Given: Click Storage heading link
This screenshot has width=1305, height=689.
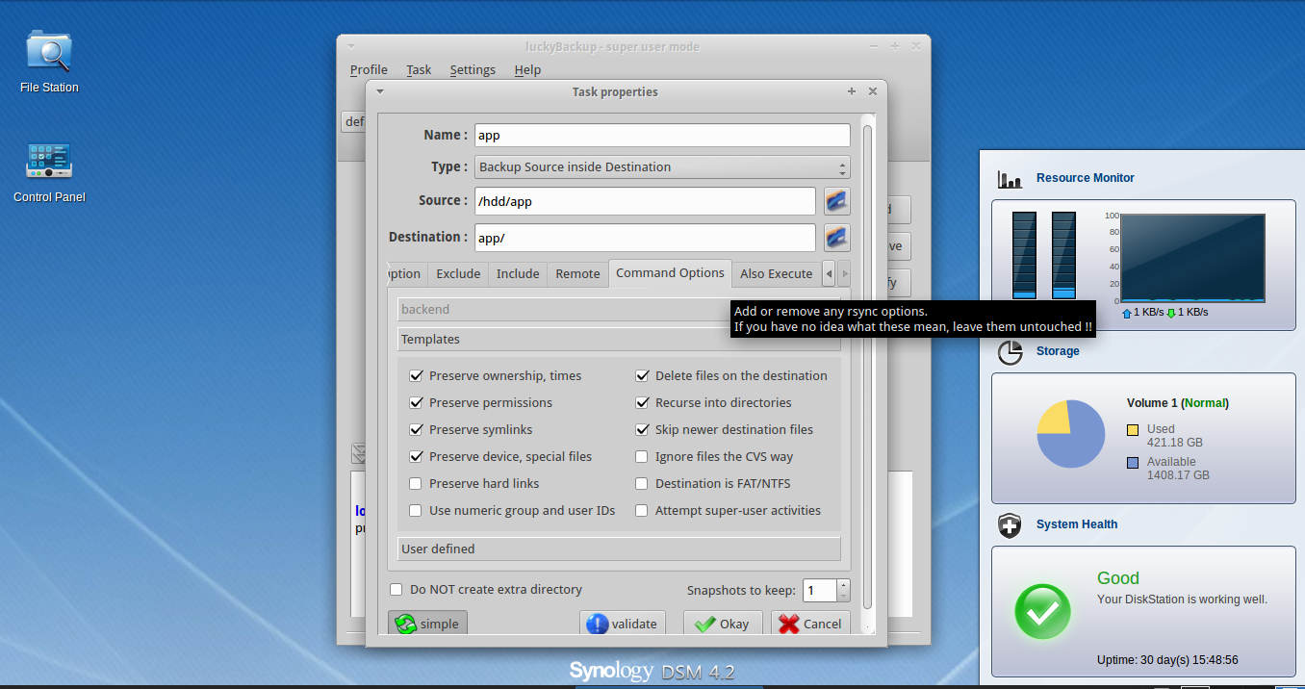Looking at the screenshot, I should tap(1058, 351).
